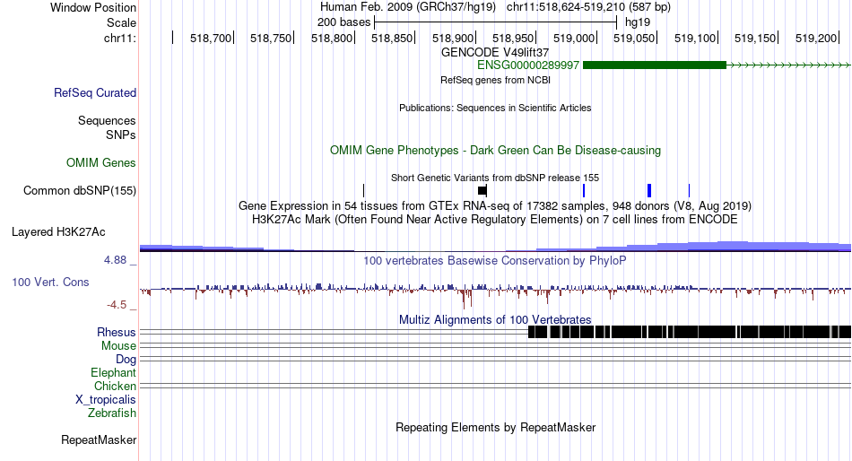This screenshot has width=852, height=461.
Task: Click the intron arrows of ENSG00000289997
Action: click(x=788, y=65)
